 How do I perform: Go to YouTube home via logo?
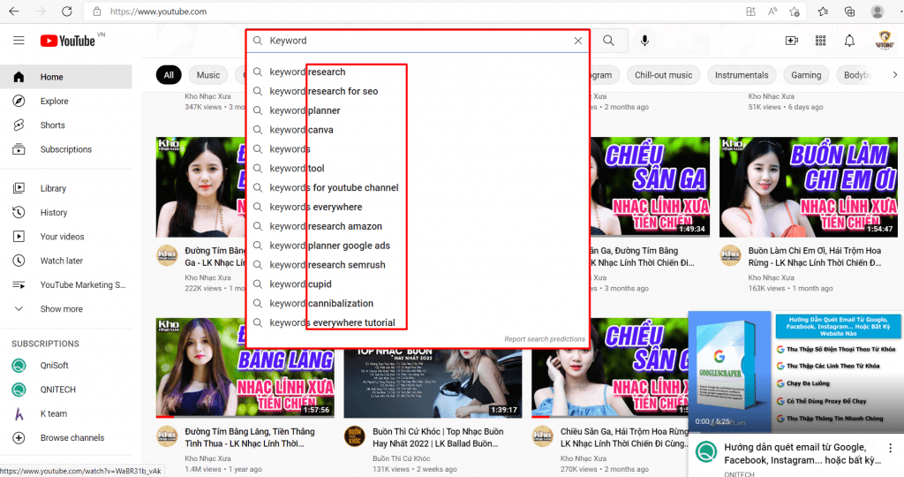(x=68, y=41)
